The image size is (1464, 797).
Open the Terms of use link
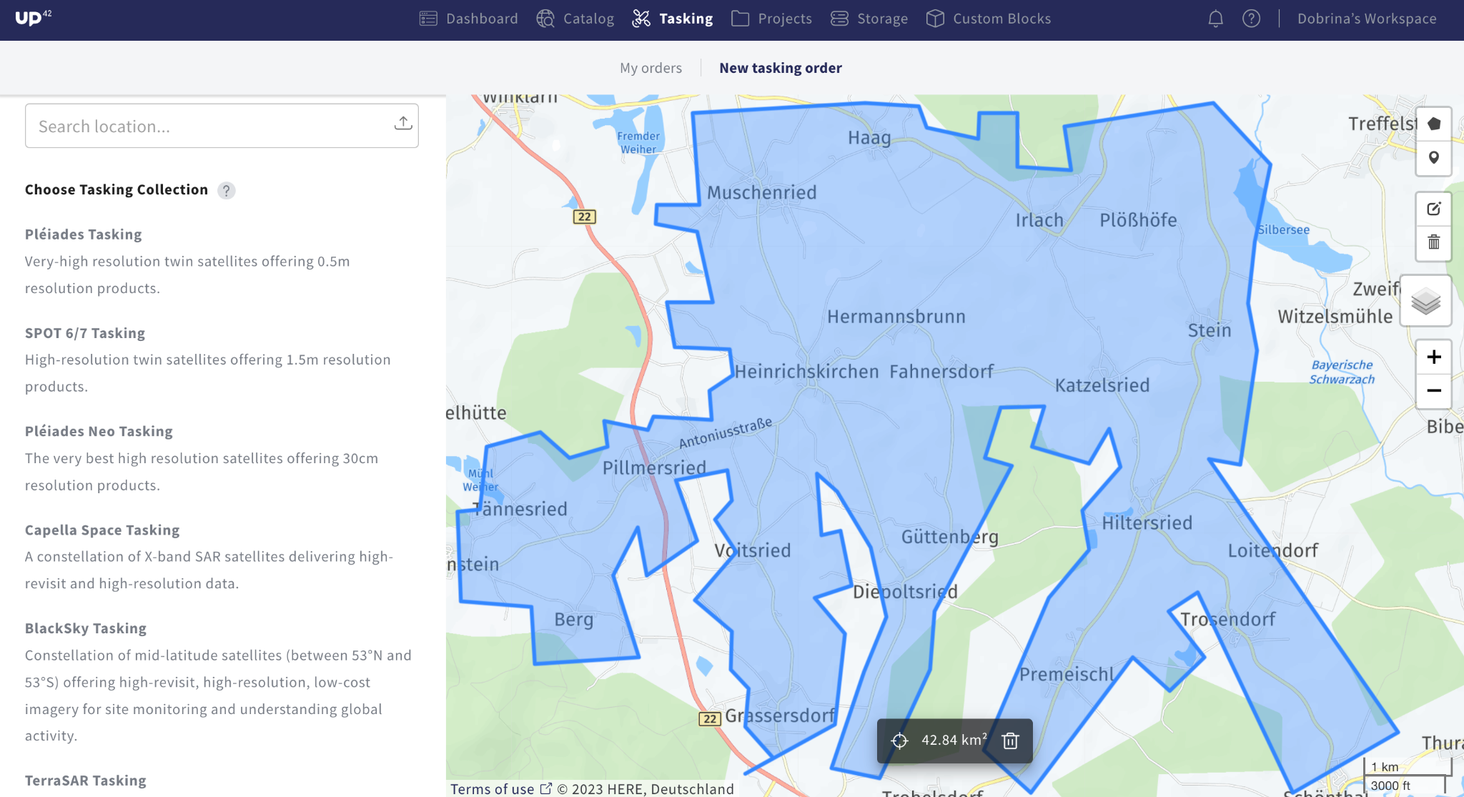[x=493, y=788]
